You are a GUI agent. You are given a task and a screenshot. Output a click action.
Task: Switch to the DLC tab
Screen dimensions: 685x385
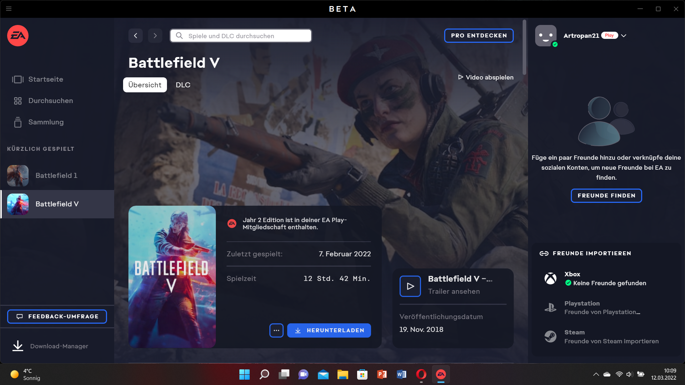click(x=183, y=85)
